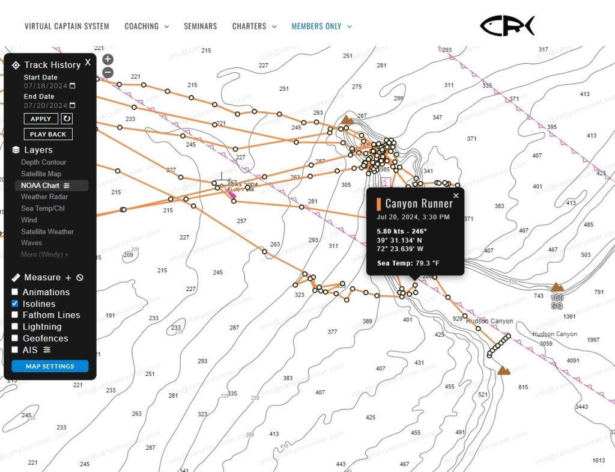Screen dimensions: 615x472
Task: Open Virtual Captain System page
Action: (x=67, y=26)
